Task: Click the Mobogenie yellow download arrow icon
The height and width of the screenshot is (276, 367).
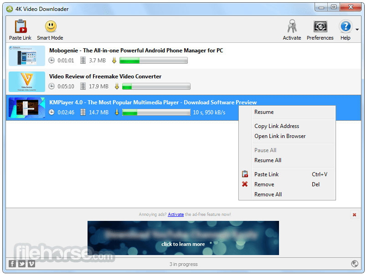Action: 114,60
